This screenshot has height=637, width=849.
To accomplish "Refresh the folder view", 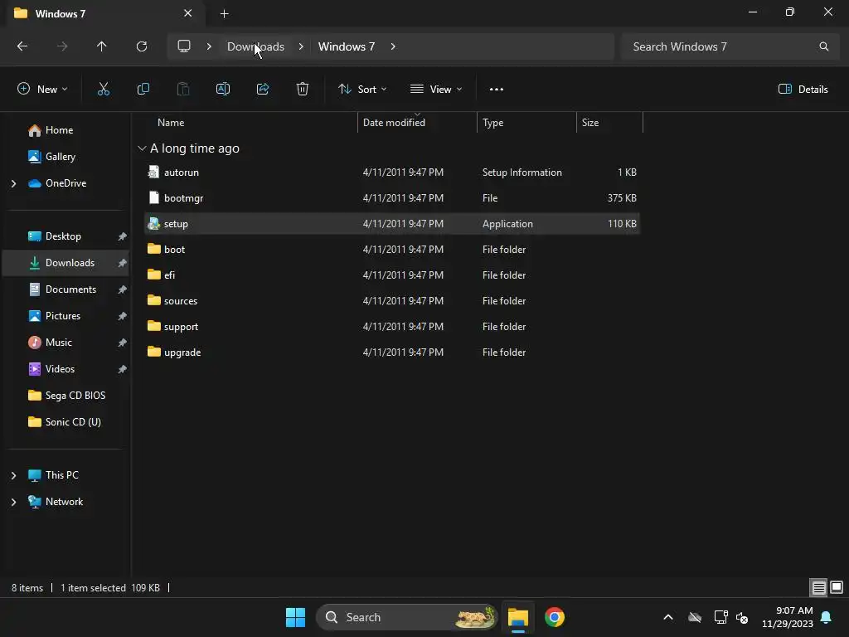I will click(x=142, y=46).
